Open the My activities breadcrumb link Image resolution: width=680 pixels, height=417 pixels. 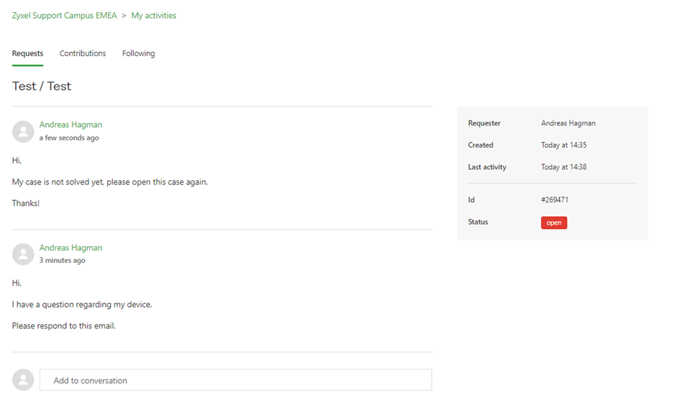[x=153, y=16]
